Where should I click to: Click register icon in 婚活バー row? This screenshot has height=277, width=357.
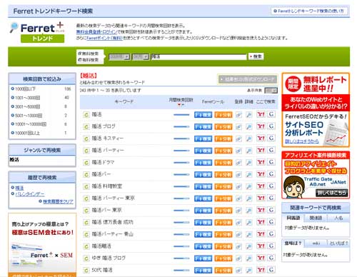(238, 175)
